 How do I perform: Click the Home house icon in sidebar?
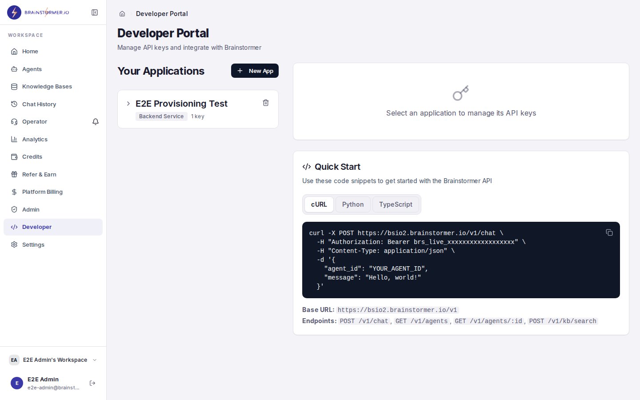pos(14,52)
